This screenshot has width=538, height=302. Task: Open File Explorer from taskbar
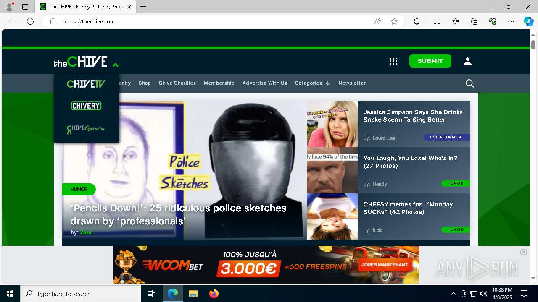(193, 294)
